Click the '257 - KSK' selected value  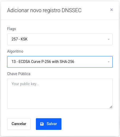[20, 39]
